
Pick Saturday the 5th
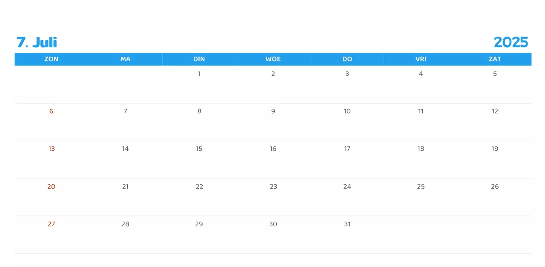coord(495,74)
